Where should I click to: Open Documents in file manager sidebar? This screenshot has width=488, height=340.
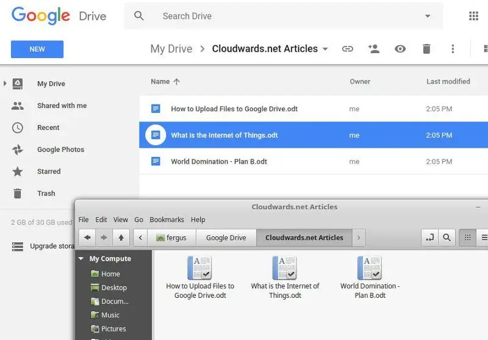pos(110,302)
